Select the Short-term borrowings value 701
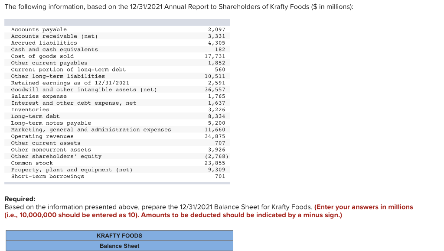Viewport: 444px width, 251px height. coord(219,176)
